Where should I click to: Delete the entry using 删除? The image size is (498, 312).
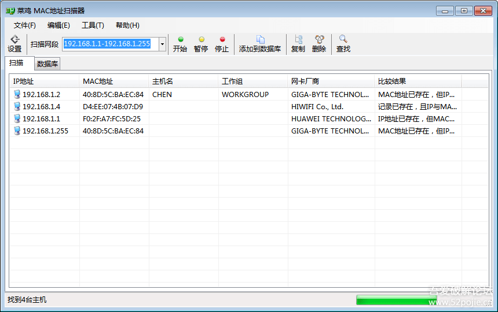coord(319,44)
